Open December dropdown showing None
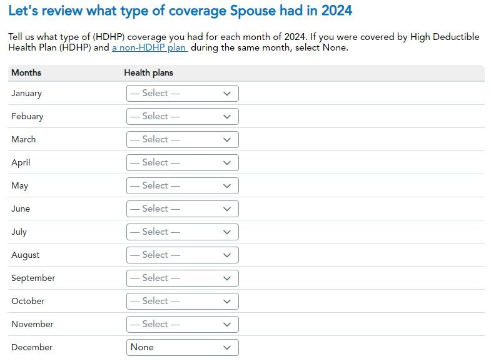Viewport: 491px width, 364px height. [x=182, y=347]
